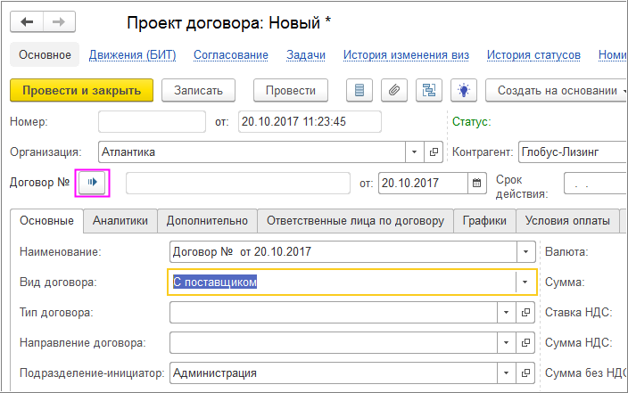Open the Создать на основании menu
The height and width of the screenshot is (393, 628).
[557, 90]
